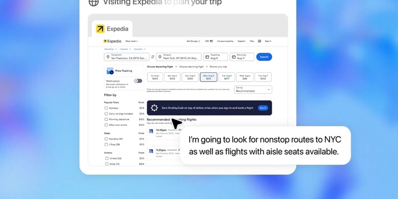Viewport: 398px width, 199px height.
Task: Click the US flag currency icon
Action: point(211,41)
